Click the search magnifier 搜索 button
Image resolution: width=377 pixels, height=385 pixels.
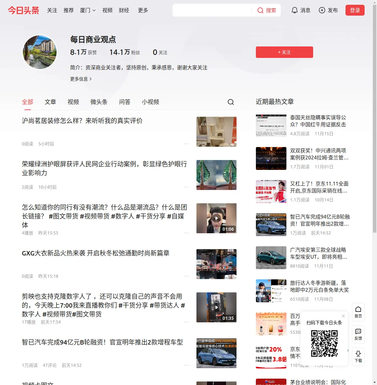click(x=267, y=10)
